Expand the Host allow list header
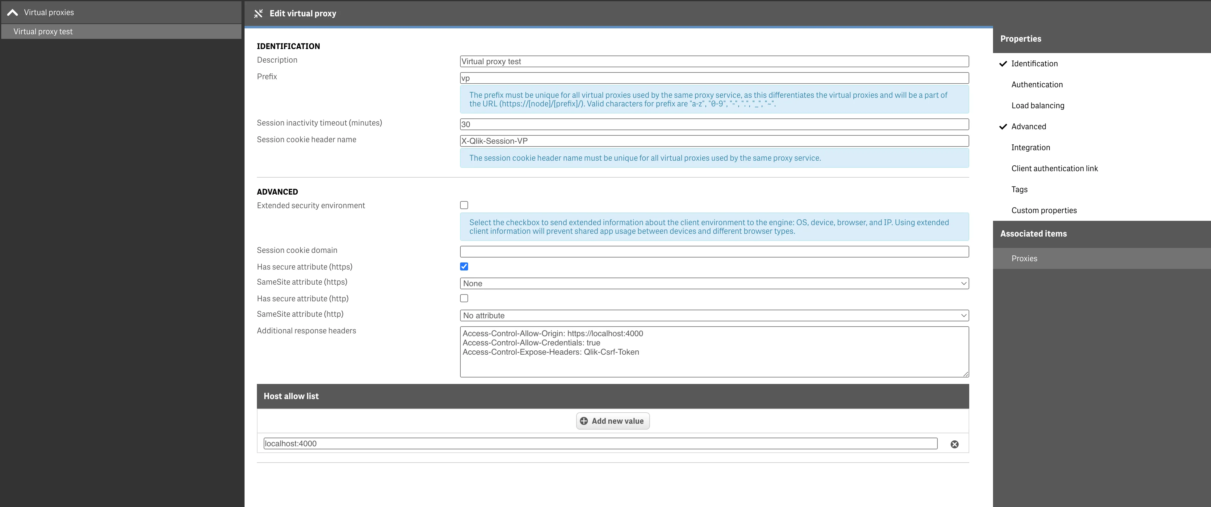Viewport: 1211px width, 507px height. coord(291,396)
